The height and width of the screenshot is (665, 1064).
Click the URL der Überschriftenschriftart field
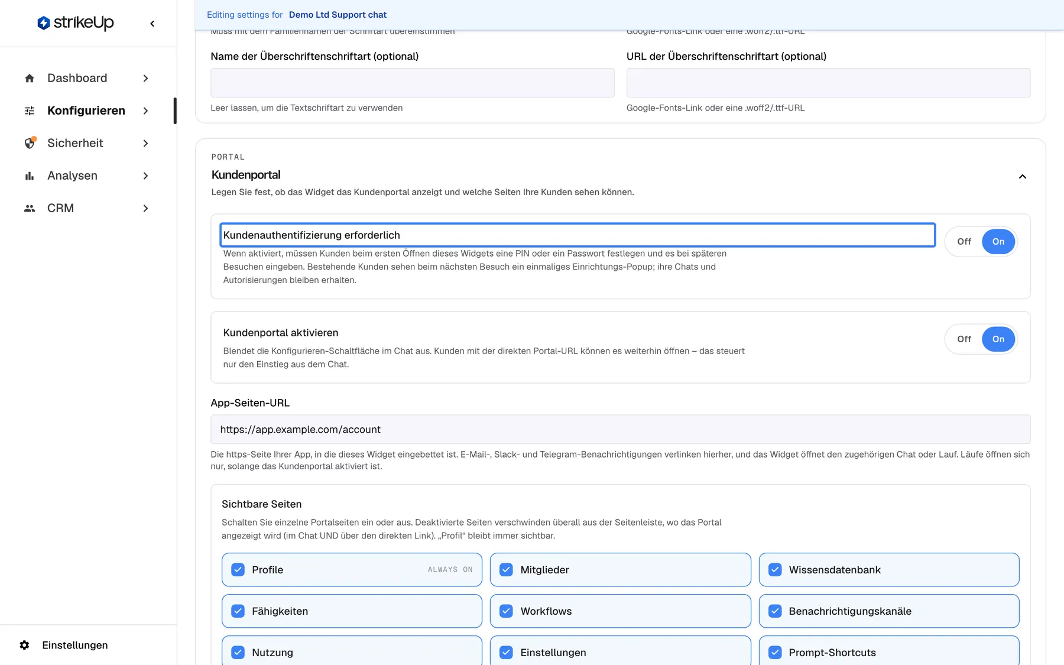tap(828, 83)
